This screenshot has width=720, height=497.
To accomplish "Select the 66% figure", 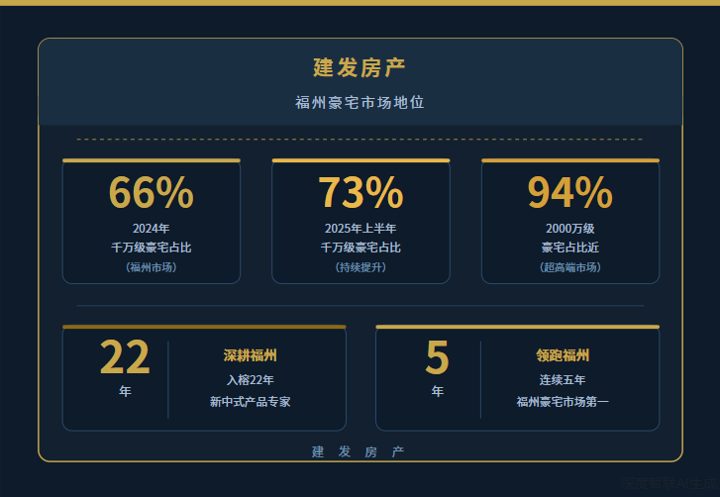I will coord(152,193).
